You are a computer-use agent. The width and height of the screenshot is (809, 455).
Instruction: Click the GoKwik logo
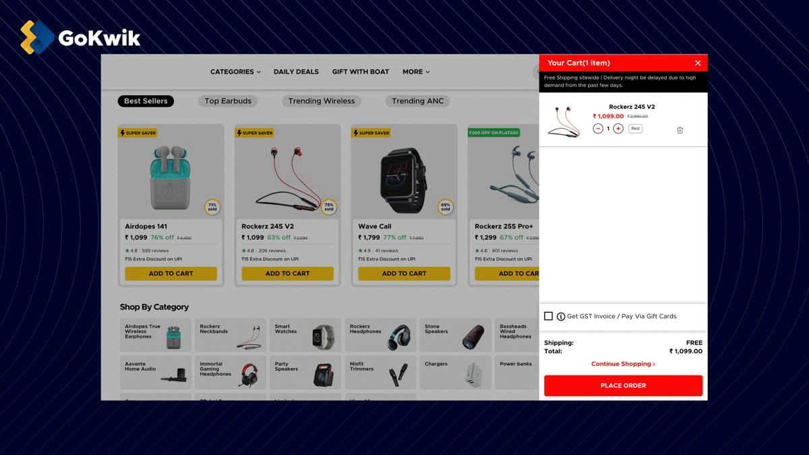click(x=80, y=37)
